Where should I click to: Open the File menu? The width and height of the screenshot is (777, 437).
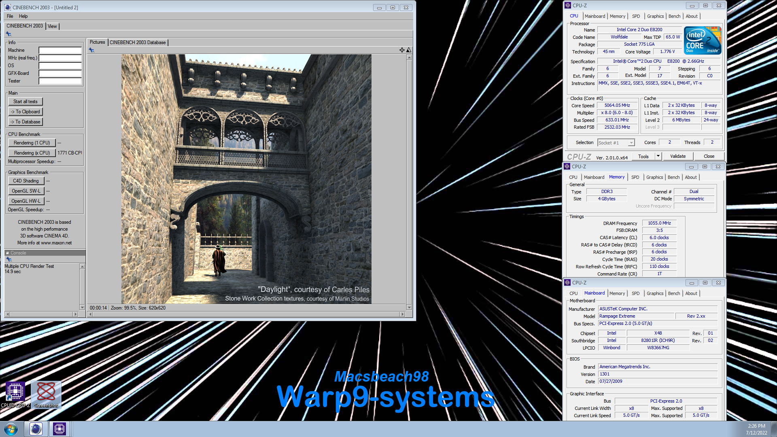point(10,16)
